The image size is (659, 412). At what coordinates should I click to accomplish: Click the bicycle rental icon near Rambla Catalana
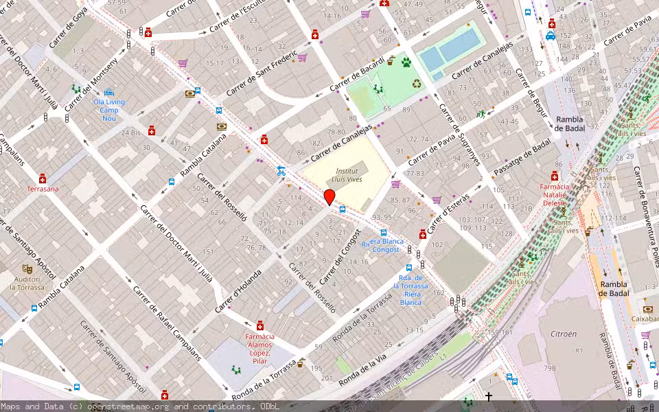281,172
